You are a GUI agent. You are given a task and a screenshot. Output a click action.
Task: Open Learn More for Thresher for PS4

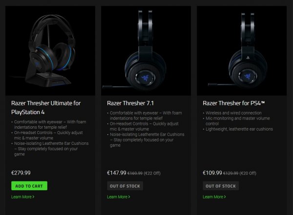[214, 196]
